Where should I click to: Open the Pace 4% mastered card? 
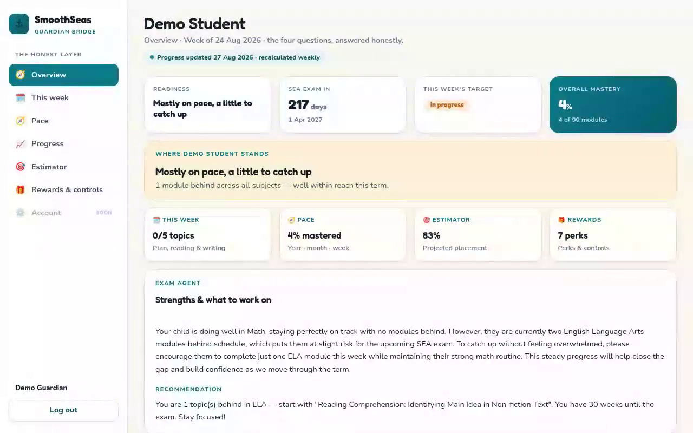coord(343,234)
